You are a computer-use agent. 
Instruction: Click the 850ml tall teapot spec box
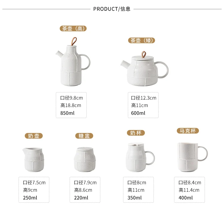point(71,105)
